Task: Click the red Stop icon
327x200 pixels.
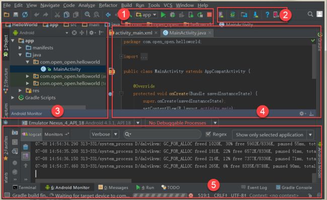Action: click(x=209, y=15)
